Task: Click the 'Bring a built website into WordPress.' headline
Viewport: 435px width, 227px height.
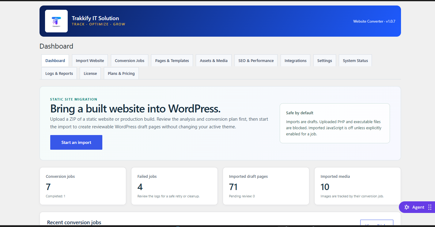Action: click(x=135, y=109)
